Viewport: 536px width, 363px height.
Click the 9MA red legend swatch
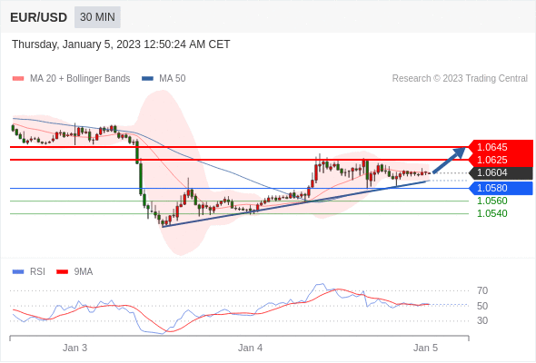pos(62,272)
